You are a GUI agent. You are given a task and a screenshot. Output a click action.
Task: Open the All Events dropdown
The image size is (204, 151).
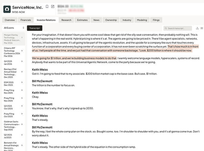14,28
